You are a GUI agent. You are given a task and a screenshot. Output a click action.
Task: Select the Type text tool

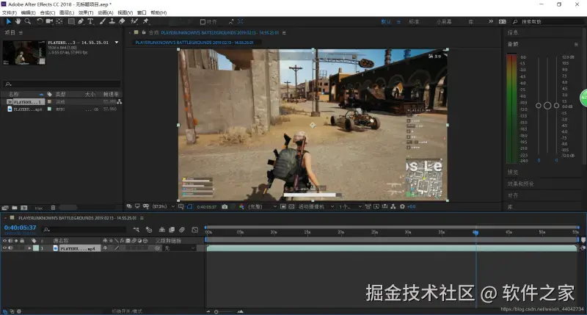(90, 21)
